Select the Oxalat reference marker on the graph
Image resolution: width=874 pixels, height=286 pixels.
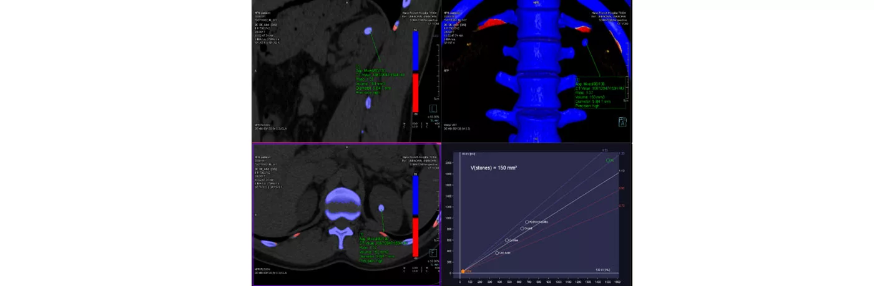(x=523, y=229)
